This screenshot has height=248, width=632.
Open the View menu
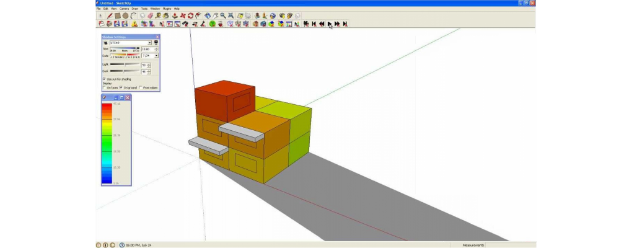coord(113,9)
